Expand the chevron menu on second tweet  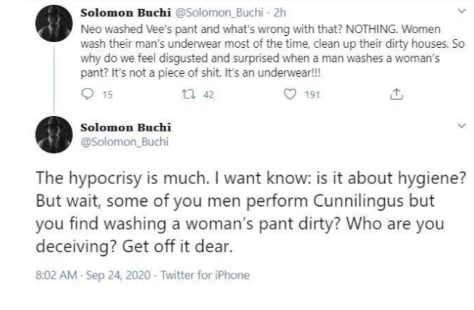(461, 127)
